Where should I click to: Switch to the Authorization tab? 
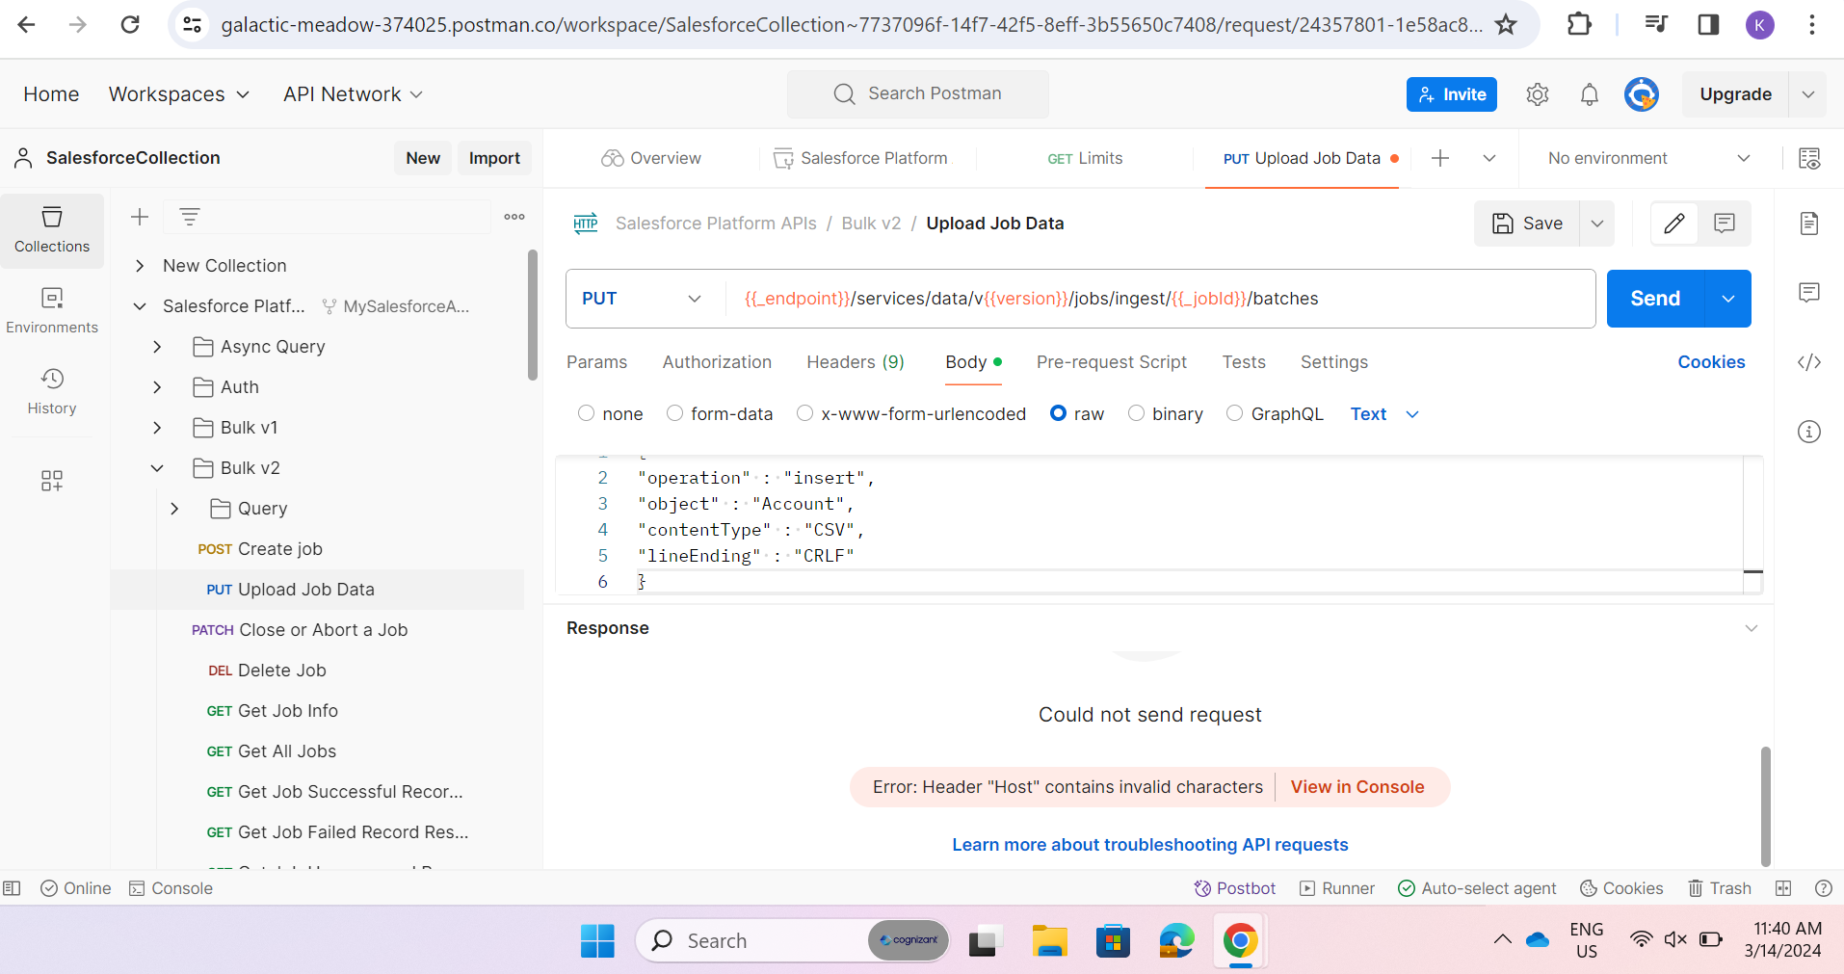(x=717, y=362)
